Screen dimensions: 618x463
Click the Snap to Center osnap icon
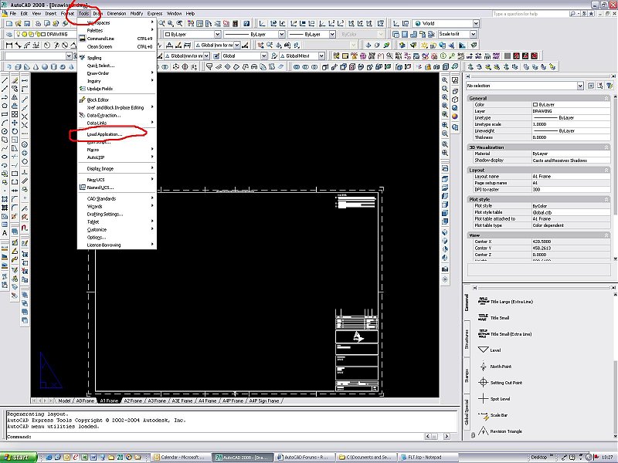pyautogui.click(x=25, y=145)
